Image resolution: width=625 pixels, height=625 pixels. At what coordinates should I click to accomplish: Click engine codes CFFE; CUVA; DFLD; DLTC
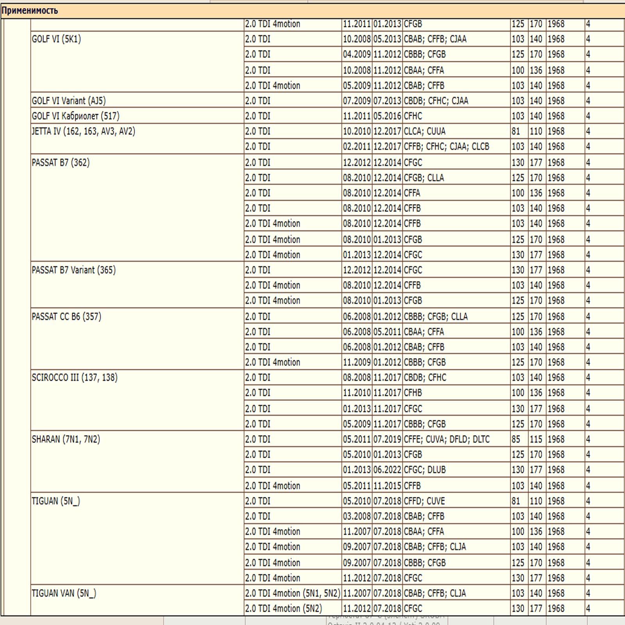446,439
